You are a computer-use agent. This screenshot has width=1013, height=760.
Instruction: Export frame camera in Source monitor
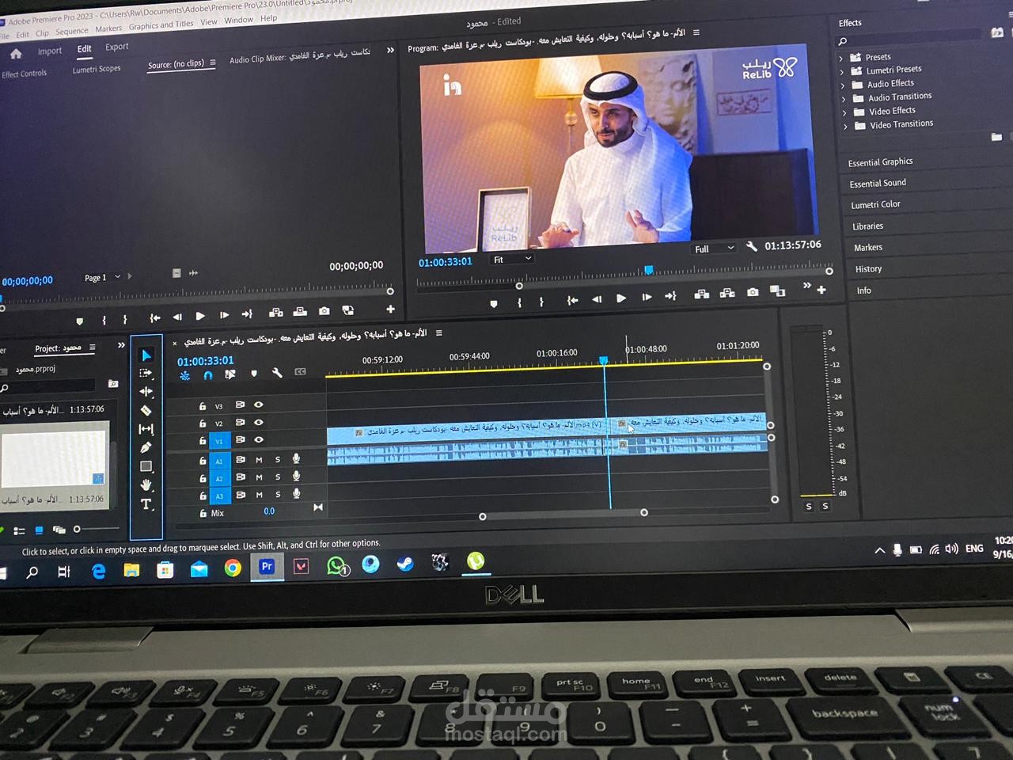[324, 311]
